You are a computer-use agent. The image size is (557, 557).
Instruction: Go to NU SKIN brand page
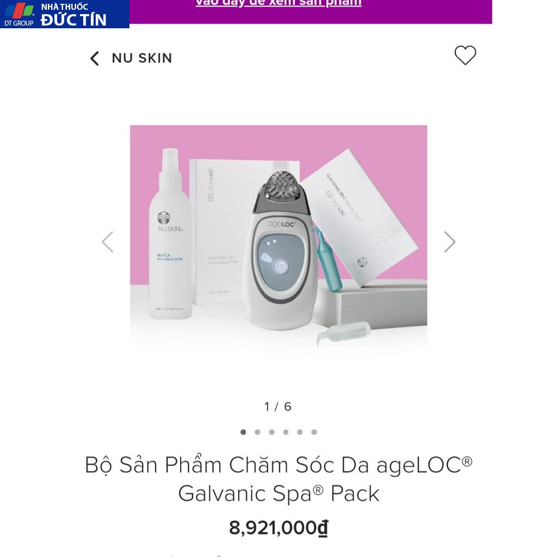coord(142,58)
